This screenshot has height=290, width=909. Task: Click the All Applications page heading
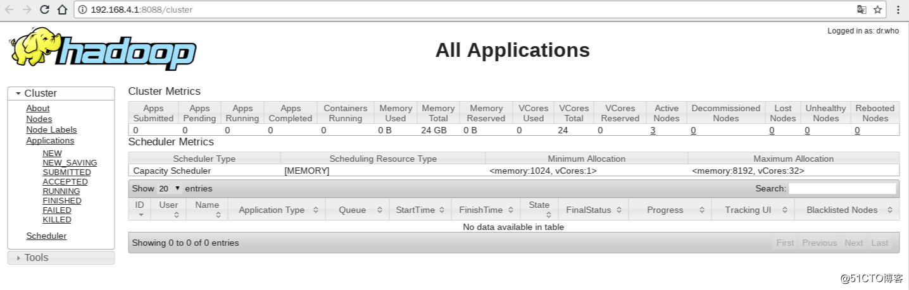point(513,50)
